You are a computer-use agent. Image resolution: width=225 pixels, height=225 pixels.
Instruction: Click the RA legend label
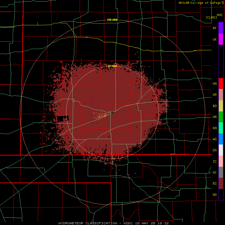click(214, 128)
